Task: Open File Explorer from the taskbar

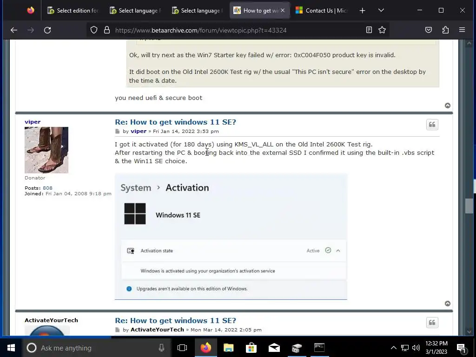Action: coord(229,348)
